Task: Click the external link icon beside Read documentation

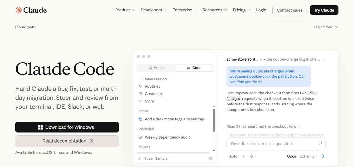Action: click(91, 141)
